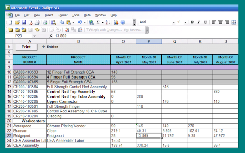Open the Research/Spelling binoculars icon
Image resolution: width=245 pixels, height=153 pixels.
click(x=53, y=22)
